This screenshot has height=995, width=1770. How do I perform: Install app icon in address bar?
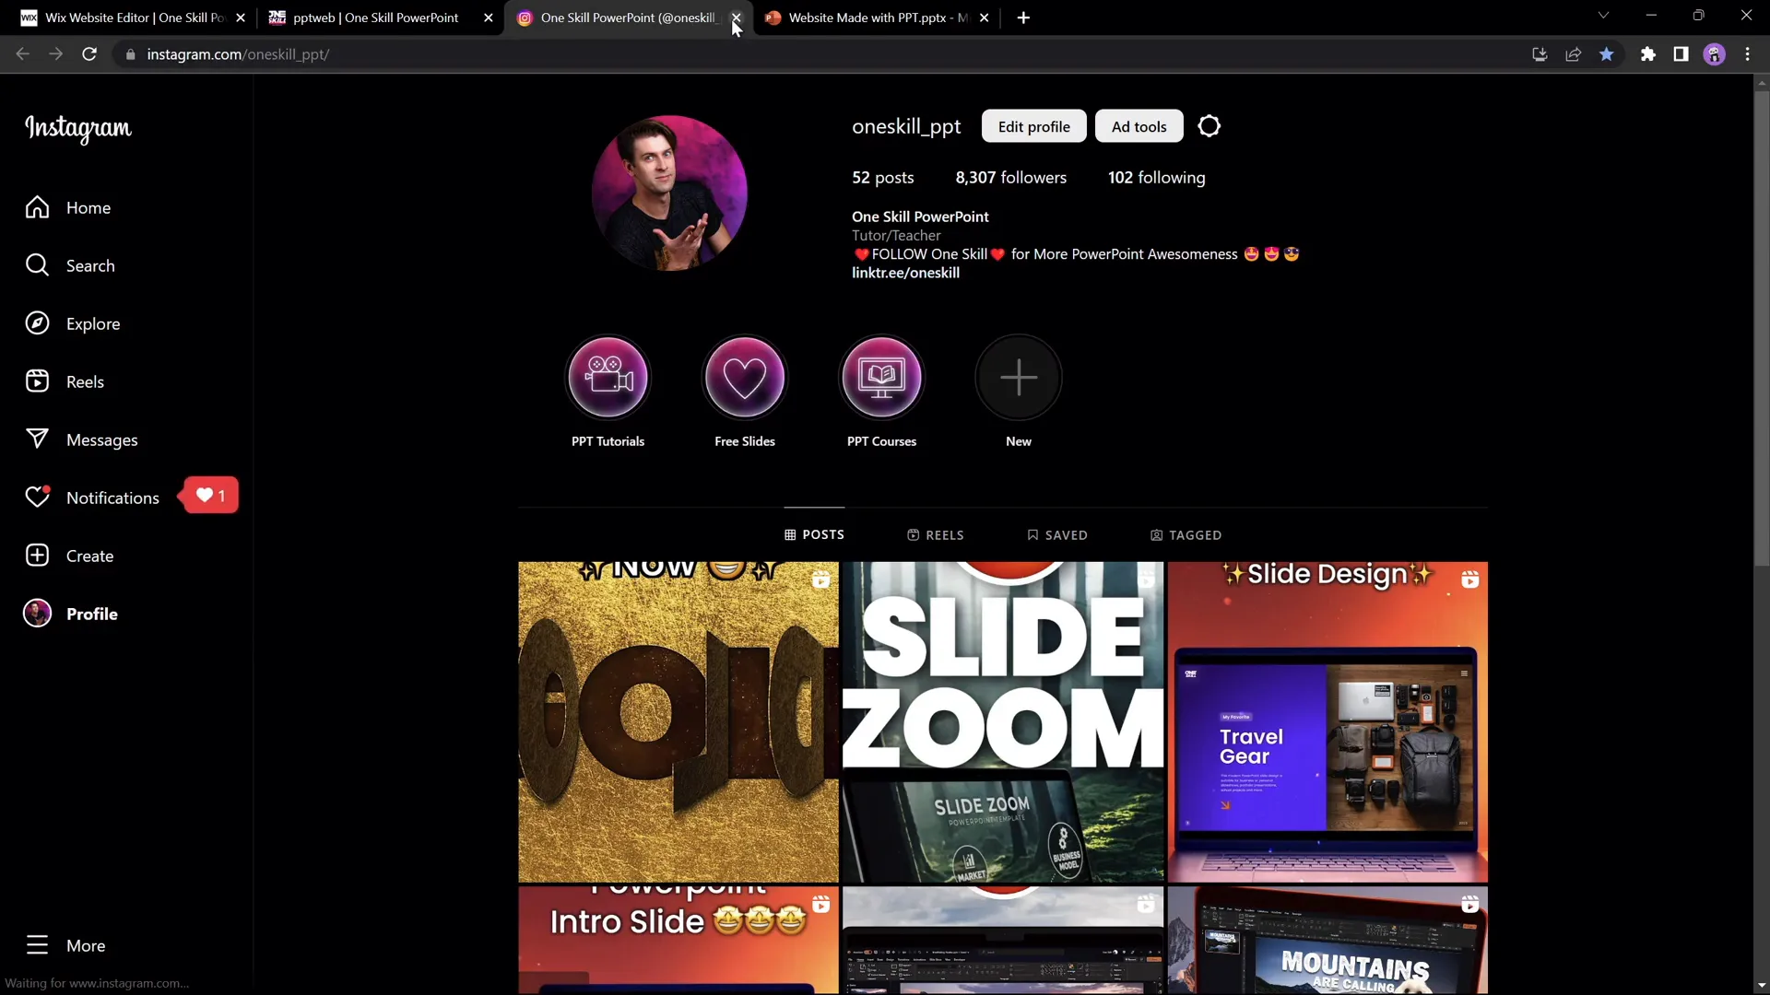pos(1540,54)
